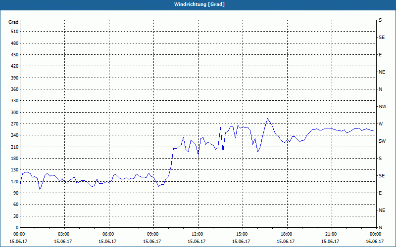Select the W compass label
This screenshot has width=396, height=247.
[381, 124]
